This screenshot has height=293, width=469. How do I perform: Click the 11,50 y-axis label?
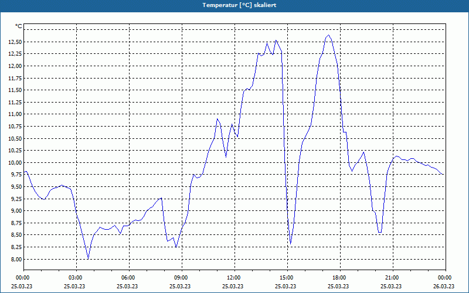point(15,90)
